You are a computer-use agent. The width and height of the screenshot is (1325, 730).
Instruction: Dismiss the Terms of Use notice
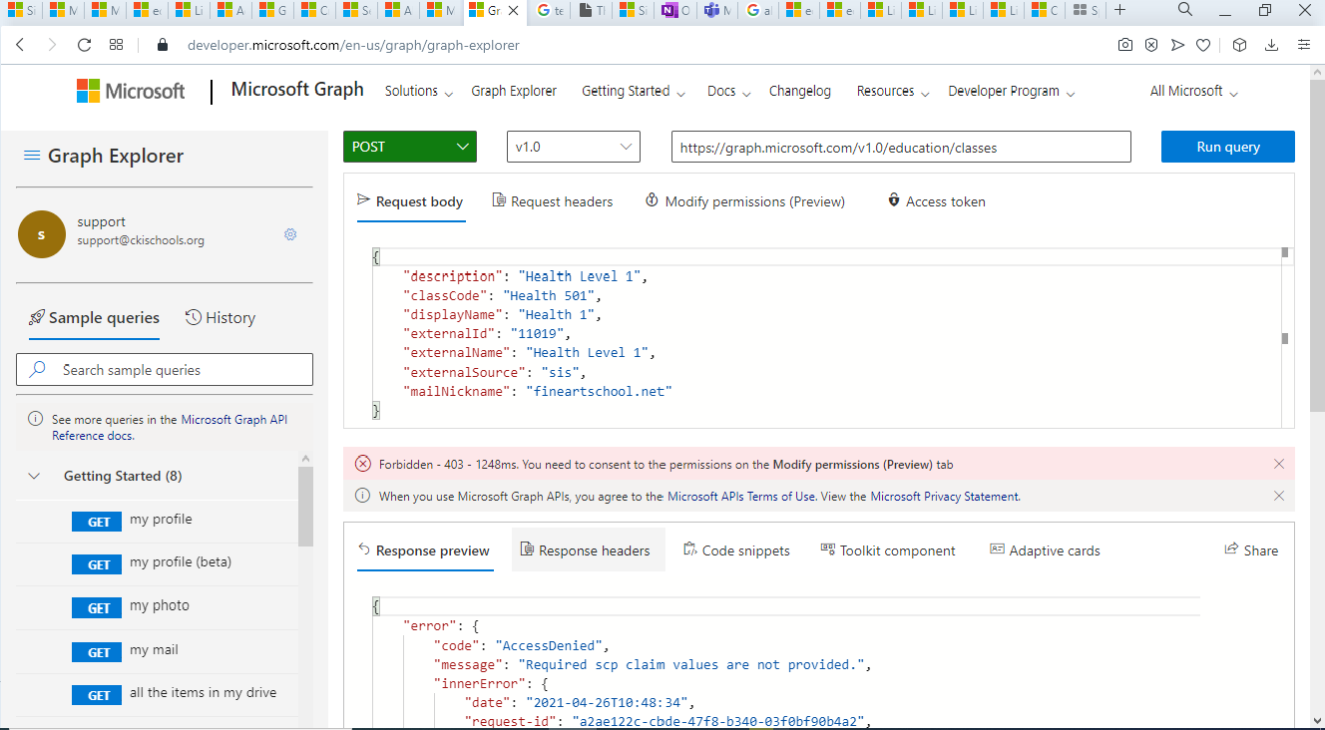coord(1279,496)
